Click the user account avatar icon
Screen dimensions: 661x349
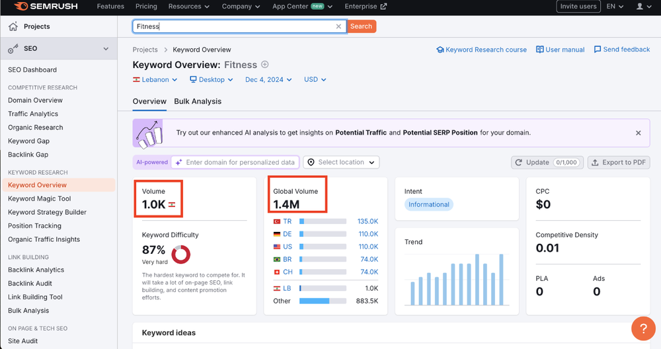click(x=639, y=7)
